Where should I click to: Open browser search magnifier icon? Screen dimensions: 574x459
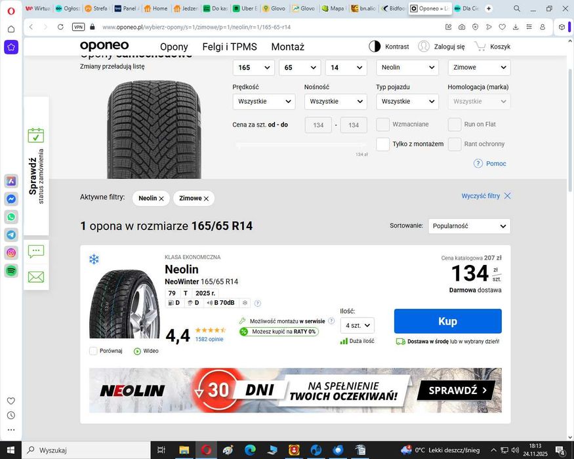tap(517, 8)
